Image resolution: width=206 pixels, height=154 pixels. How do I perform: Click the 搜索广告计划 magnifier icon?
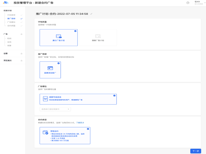point(98,36)
